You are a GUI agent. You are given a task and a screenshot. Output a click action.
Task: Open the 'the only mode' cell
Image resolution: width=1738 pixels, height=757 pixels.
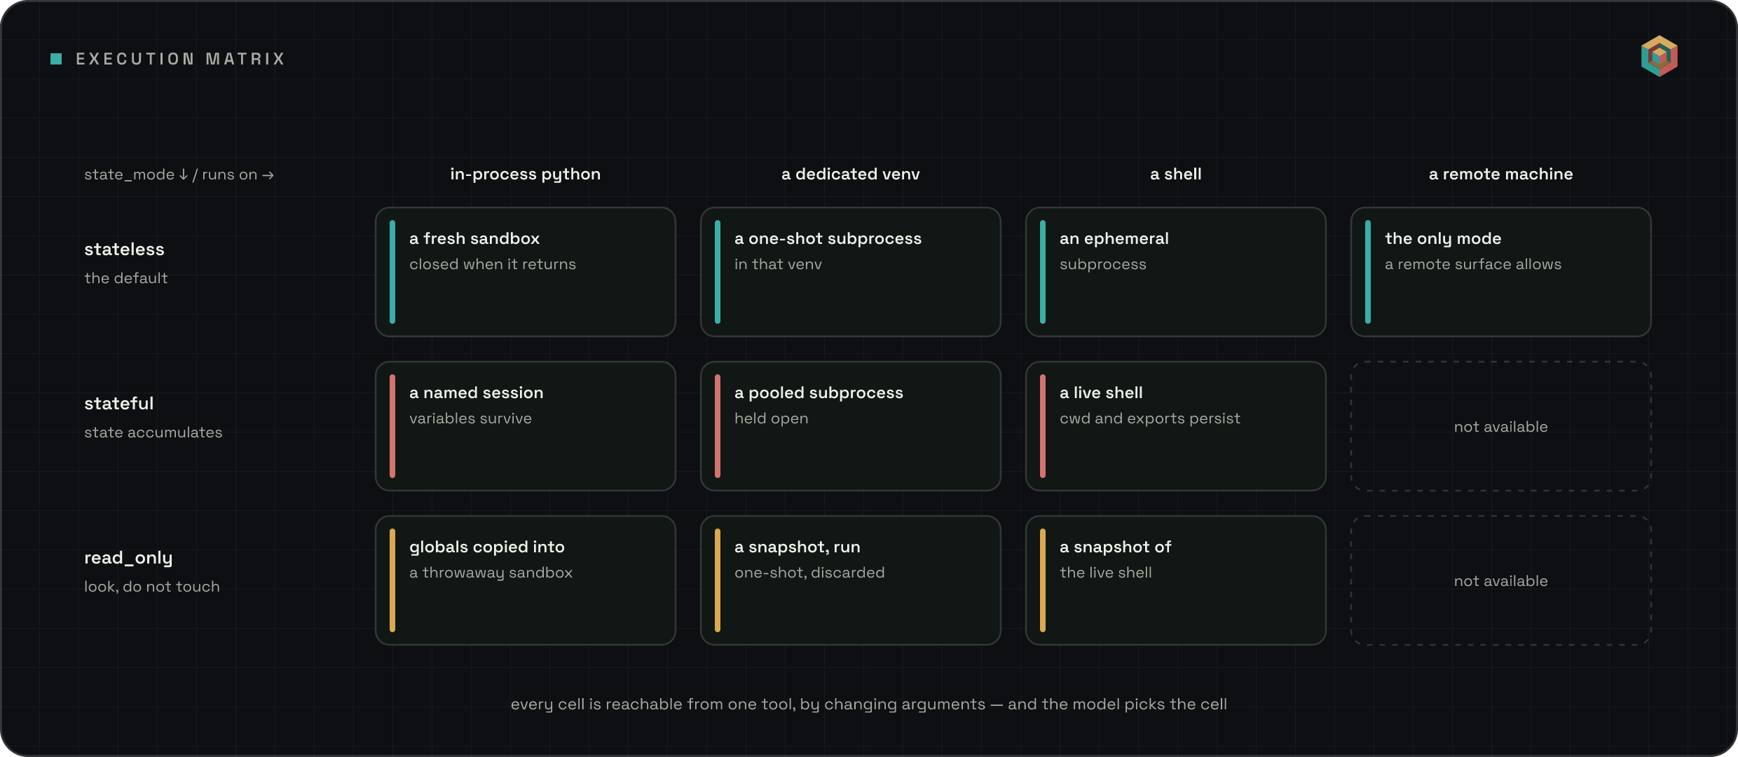[1501, 272]
